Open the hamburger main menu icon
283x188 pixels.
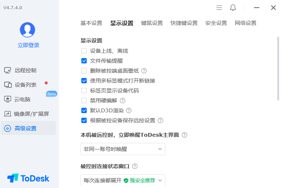[219, 8]
